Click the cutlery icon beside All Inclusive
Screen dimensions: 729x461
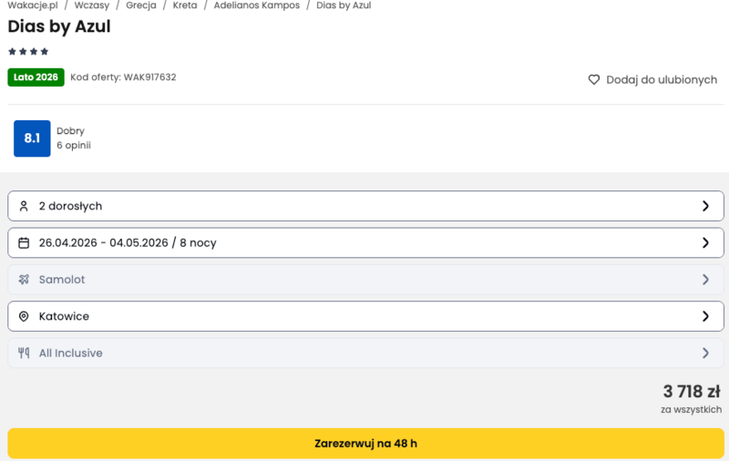(24, 353)
